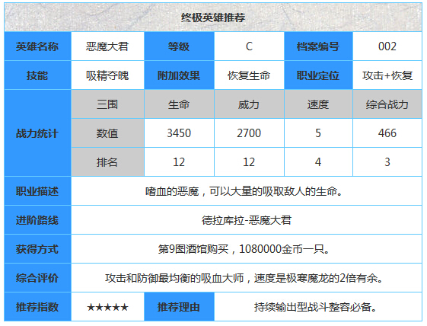Viewport: 427px width, 326px height.
Task: Select the 进阶路线 text 德拉库拉-恶魔大君
Action: 247,220
